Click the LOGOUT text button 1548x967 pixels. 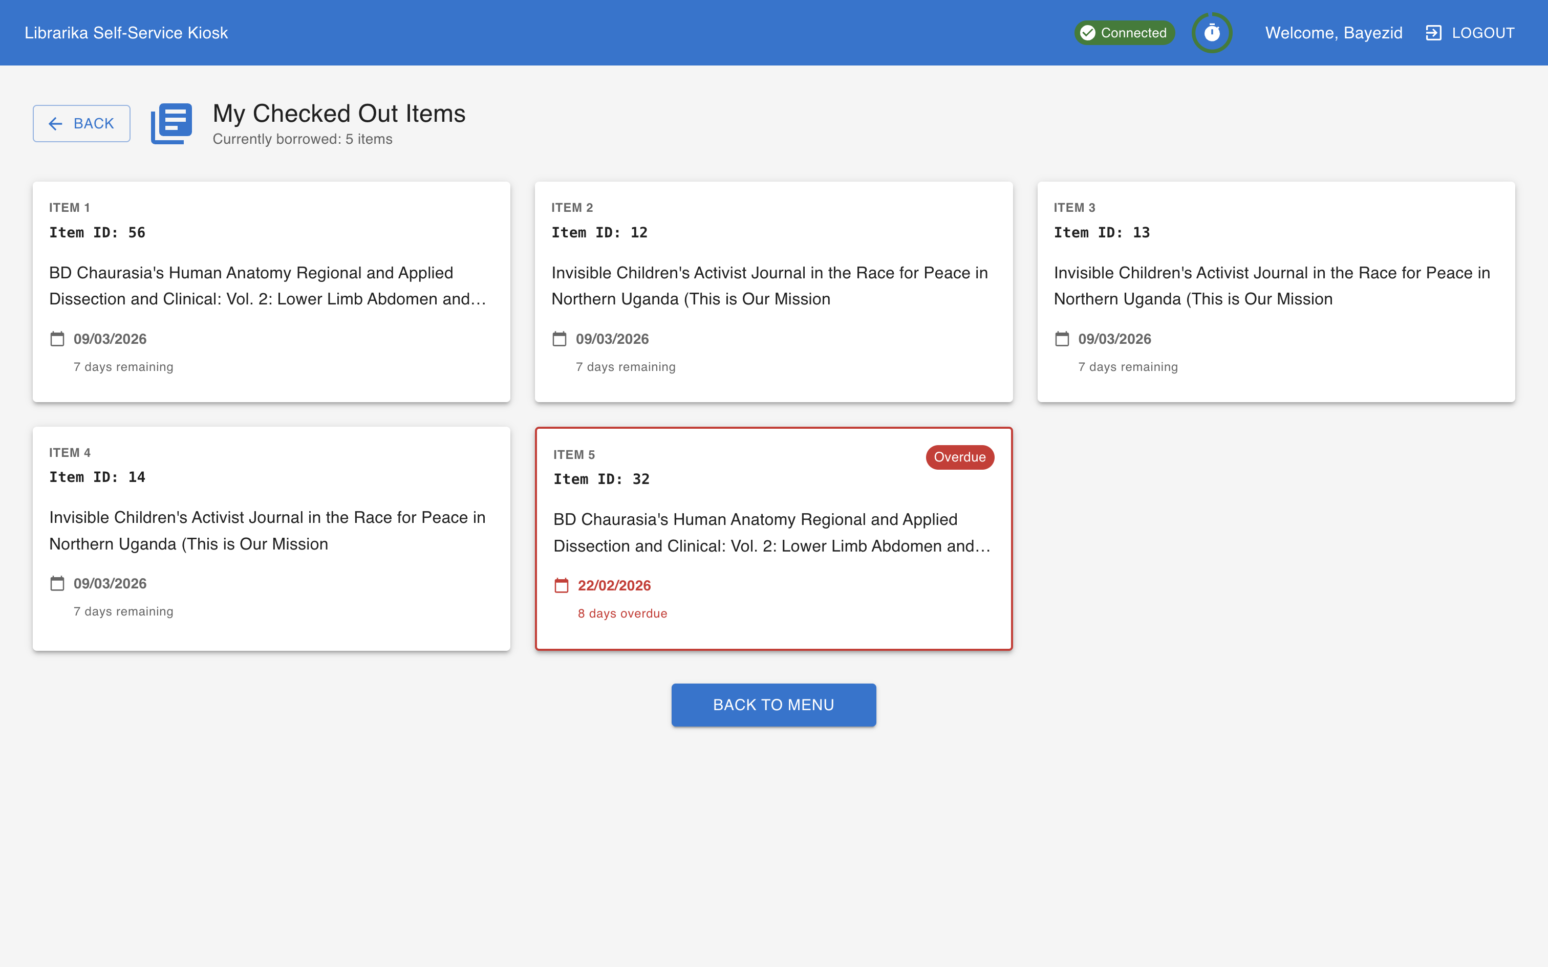(x=1483, y=33)
